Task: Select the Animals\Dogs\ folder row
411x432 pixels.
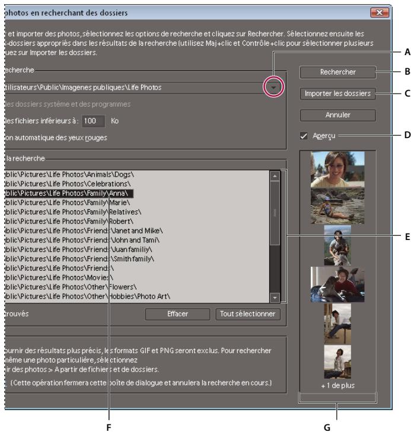Action: tap(136, 175)
